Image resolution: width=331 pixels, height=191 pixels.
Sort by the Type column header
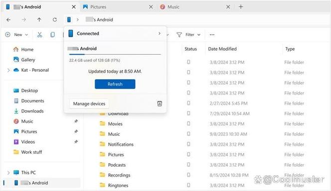coord(290,49)
